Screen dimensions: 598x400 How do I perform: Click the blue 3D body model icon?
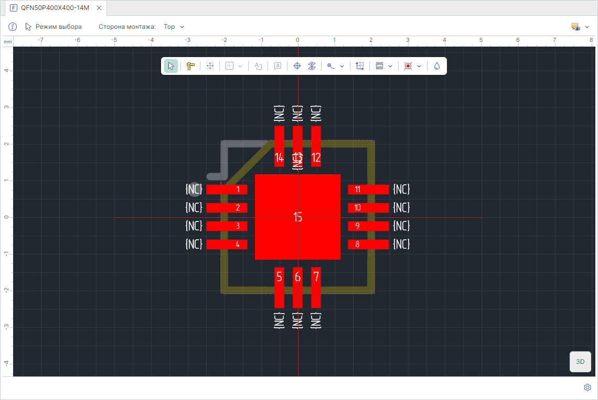[312, 66]
